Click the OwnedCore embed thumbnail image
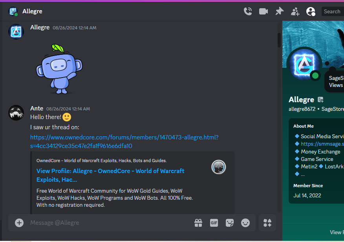344x242 pixels. tap(218, 167)
